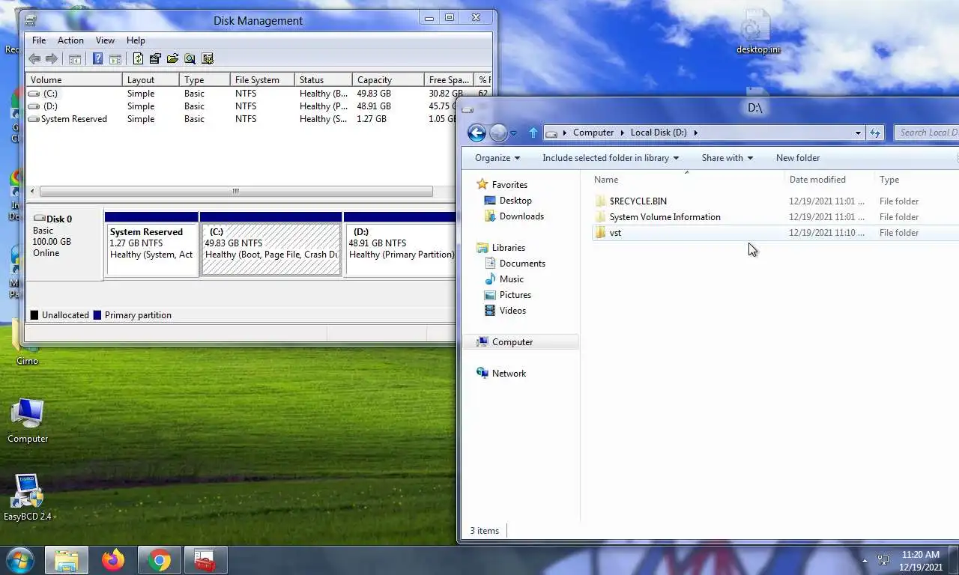Screen dimensions: 959x575
Task: Click the blue up-arrow icon in Explorer
Action: click(x=533, y=133)
